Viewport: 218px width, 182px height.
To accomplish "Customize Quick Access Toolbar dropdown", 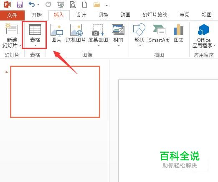I will [x=106, y=5].
